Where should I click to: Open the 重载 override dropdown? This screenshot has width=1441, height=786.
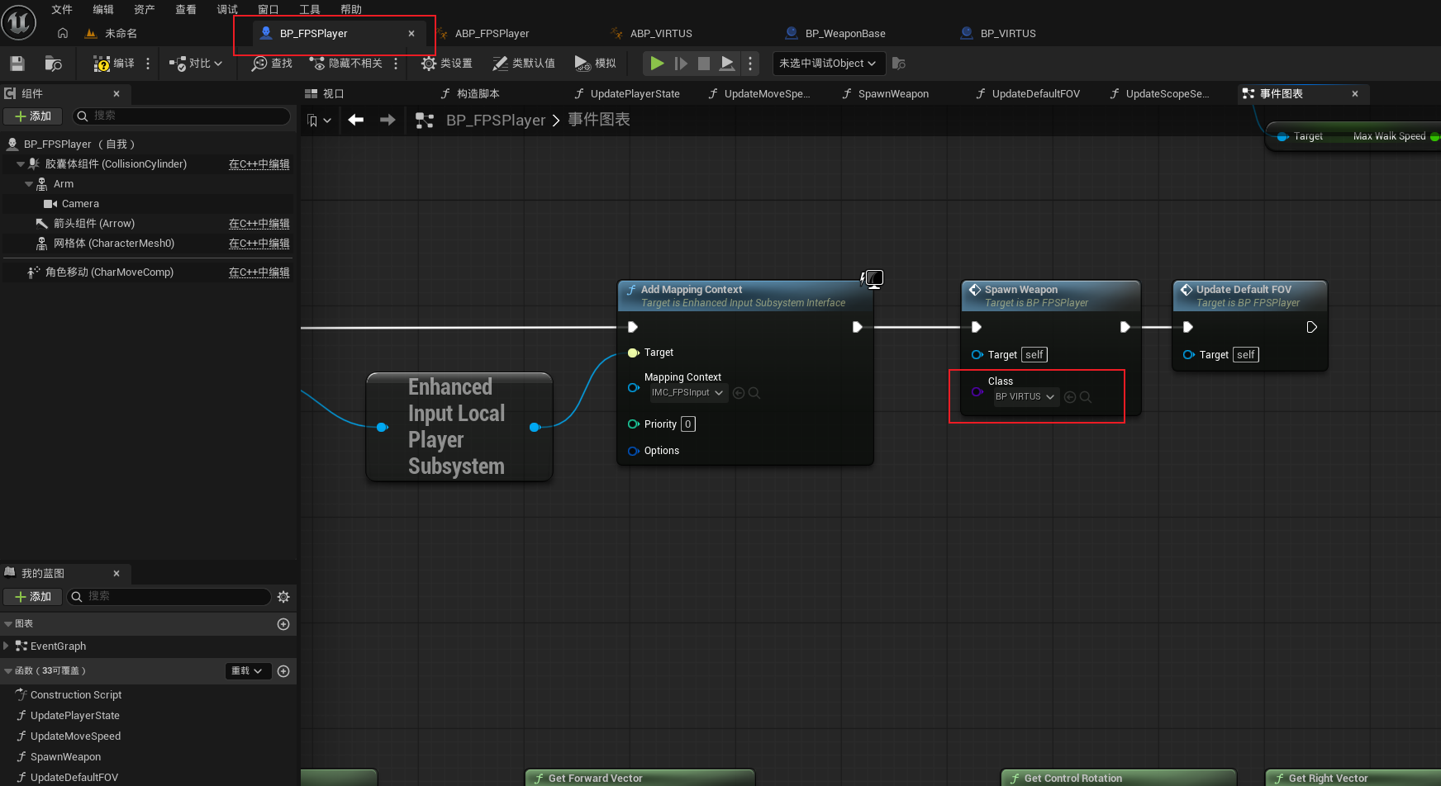pyautogui.click(x=247, y=671)
